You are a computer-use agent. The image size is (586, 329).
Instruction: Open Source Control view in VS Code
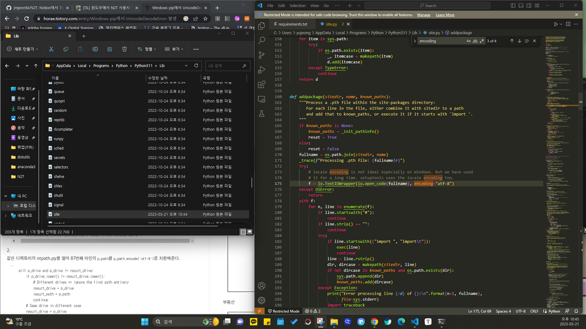(261, 55)
